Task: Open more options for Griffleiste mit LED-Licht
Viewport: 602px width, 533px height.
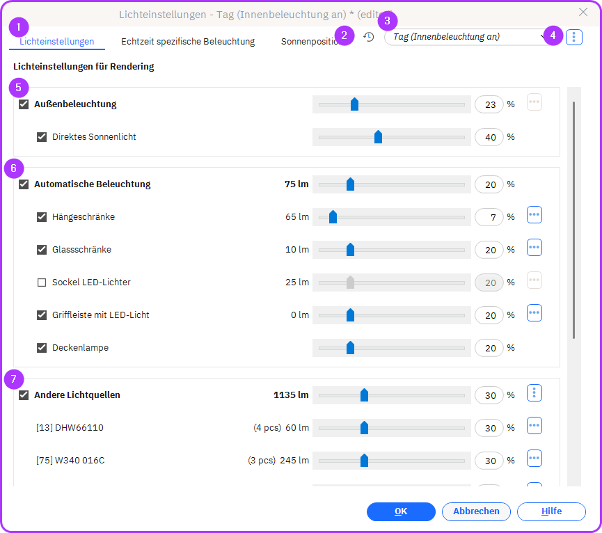Action: pyautogui.click(x=534, y=314)
